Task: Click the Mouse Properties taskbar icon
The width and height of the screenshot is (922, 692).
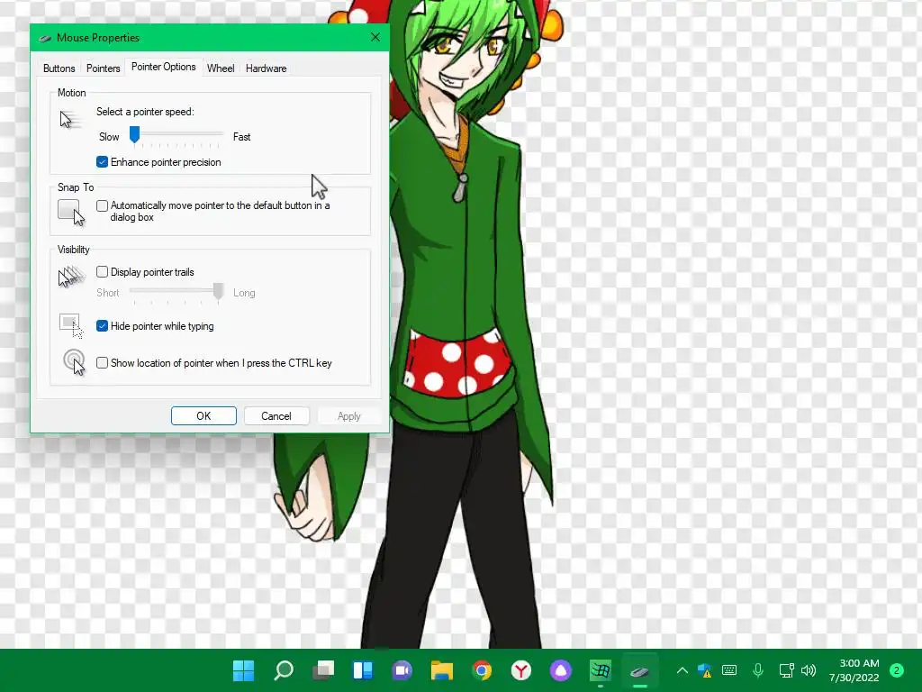Action: [640, 670]
